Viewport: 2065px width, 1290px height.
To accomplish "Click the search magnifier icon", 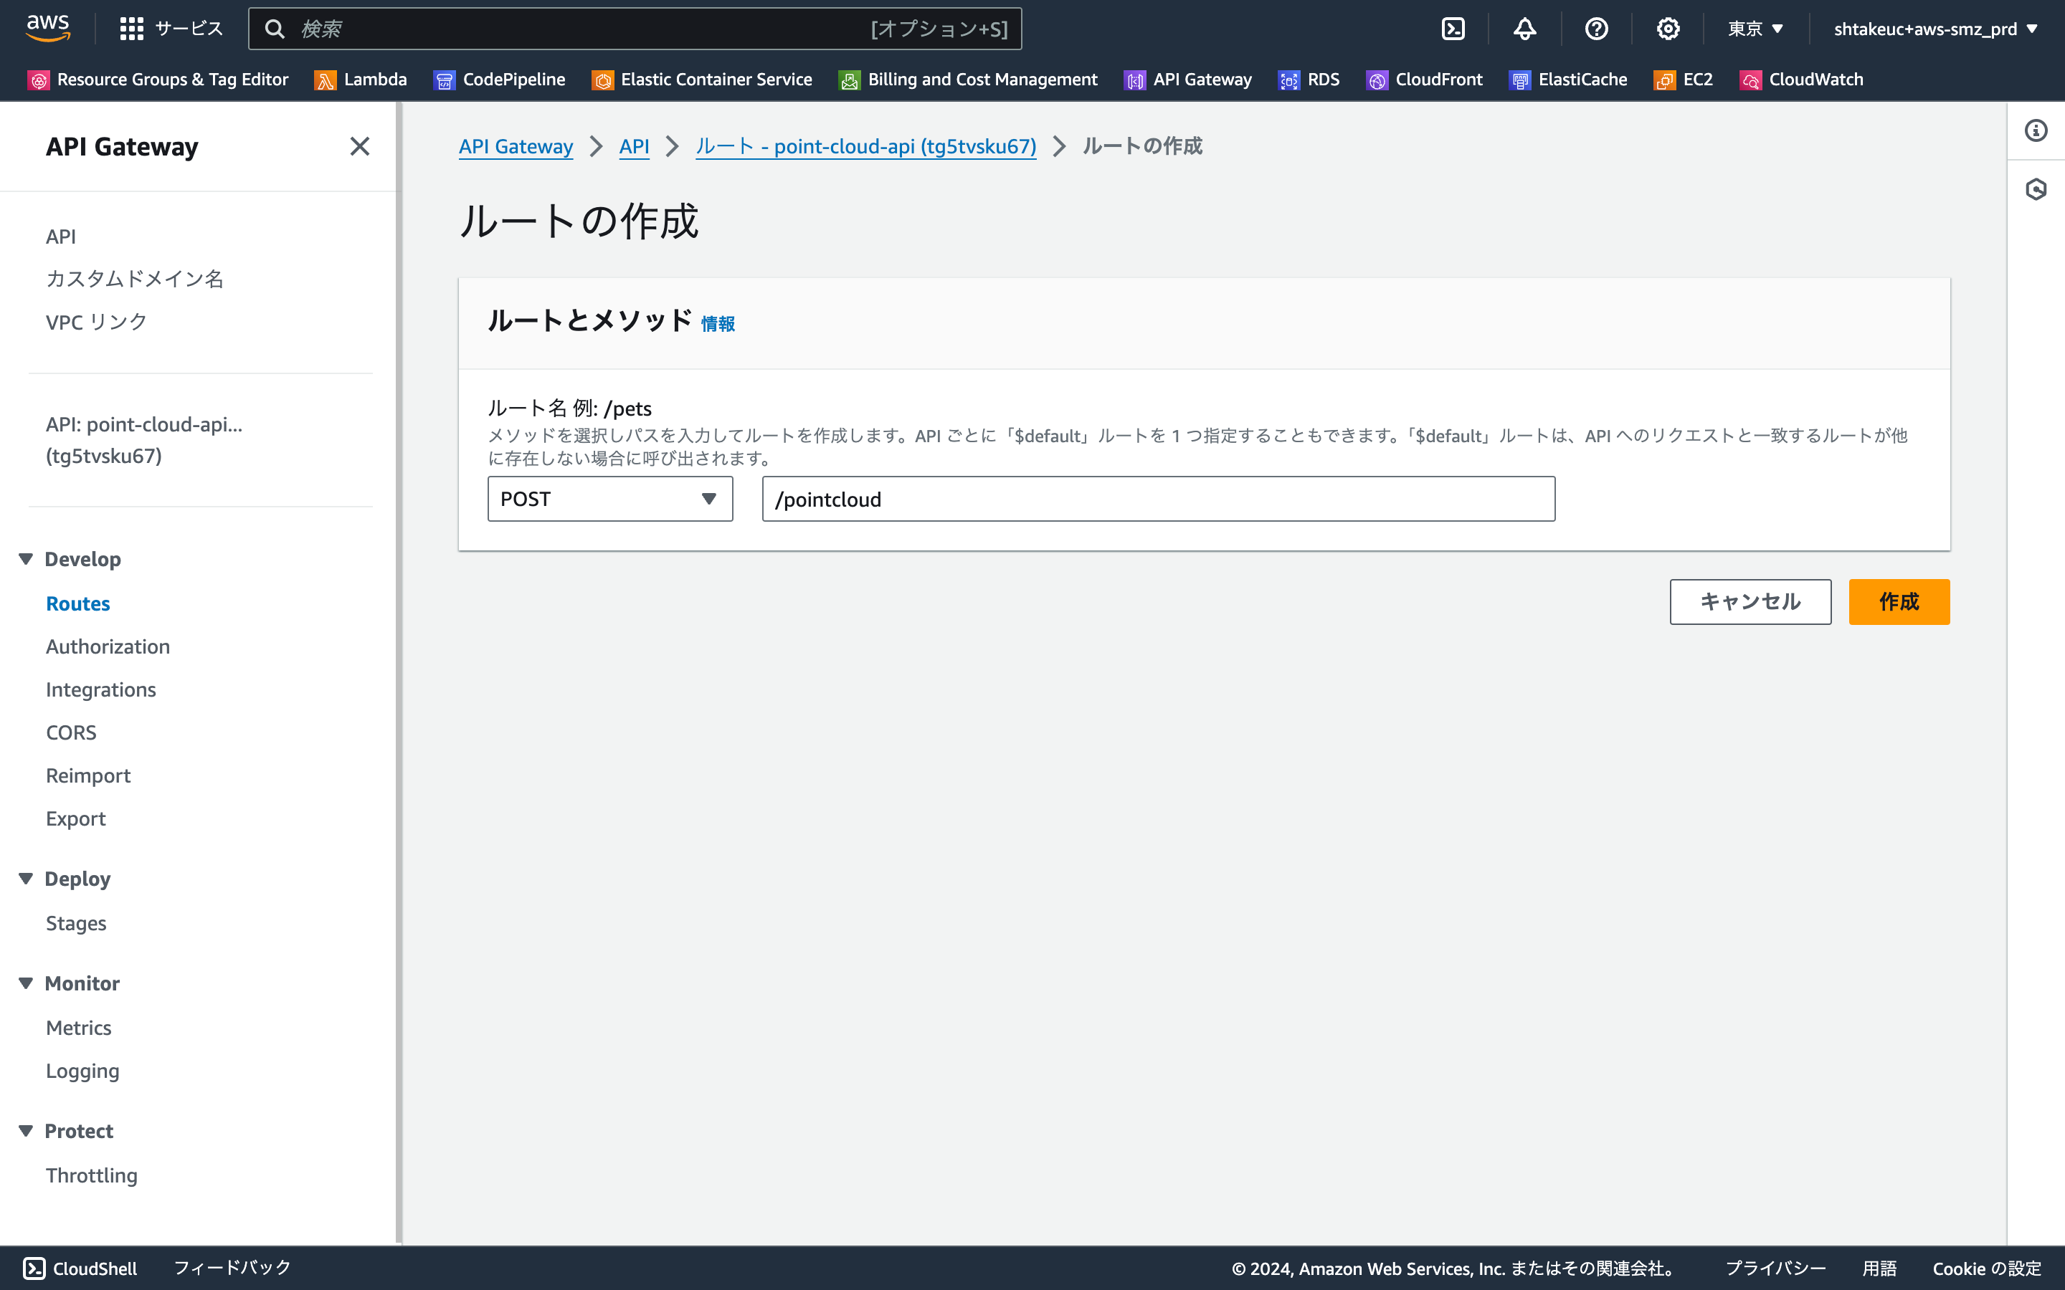I will 274,29.
